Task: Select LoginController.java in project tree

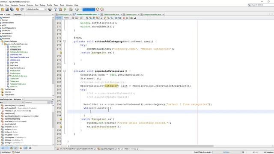Action: (18, 68)
